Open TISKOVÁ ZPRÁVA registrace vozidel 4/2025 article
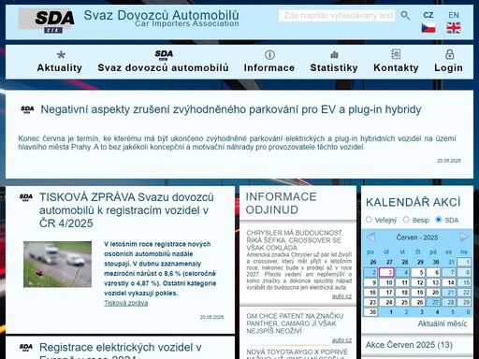 (126, 210)
